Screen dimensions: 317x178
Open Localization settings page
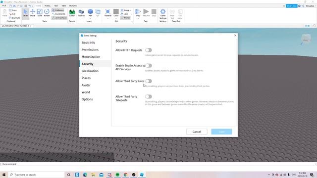[90, 71]
